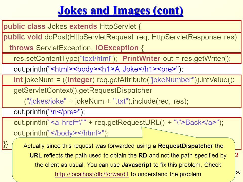Click the 'int jokeNum' declaration line
The image size is (243, 182).
click(124, 80)
